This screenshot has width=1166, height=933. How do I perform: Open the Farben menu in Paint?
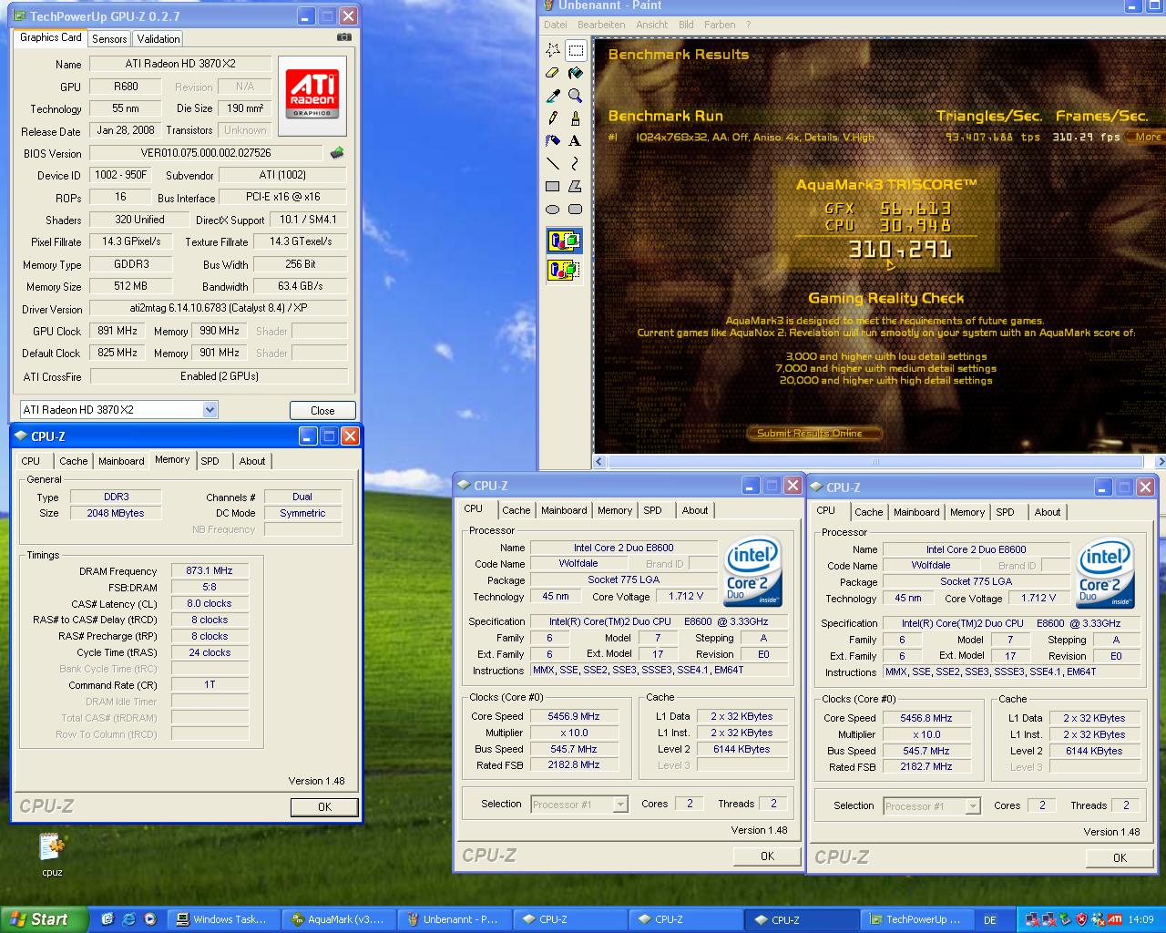pos(720,25)
